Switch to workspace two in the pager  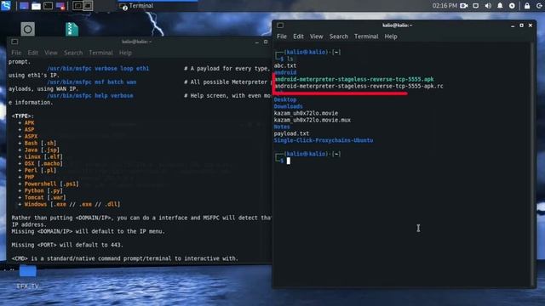click(x=88, y=6)
